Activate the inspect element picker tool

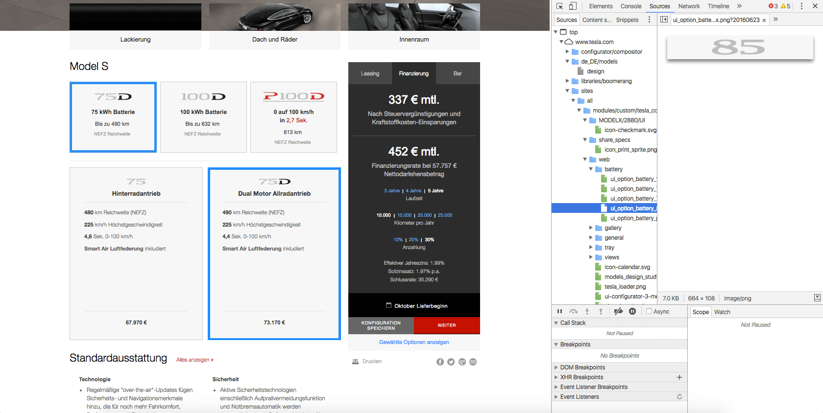pyautogui.click(x=559, y=6)
